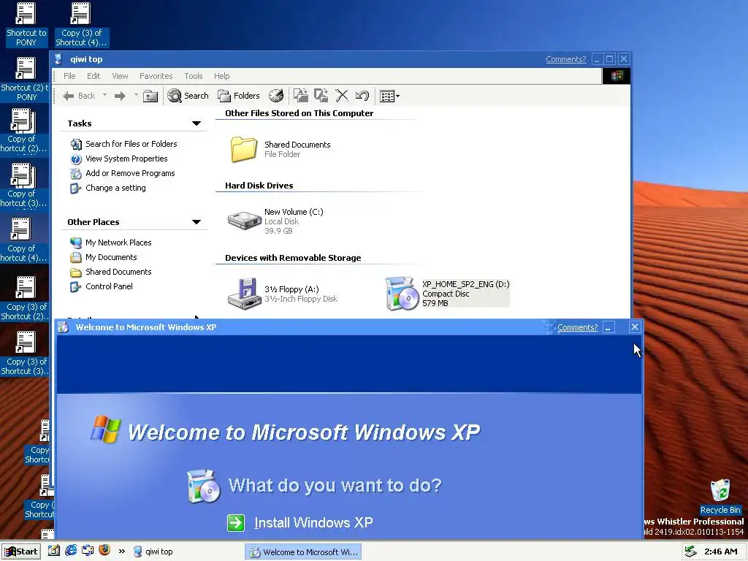This screenshot has height=561, width=748.
Task: Toggle the Folders pane button
Action: pos(239,96)
